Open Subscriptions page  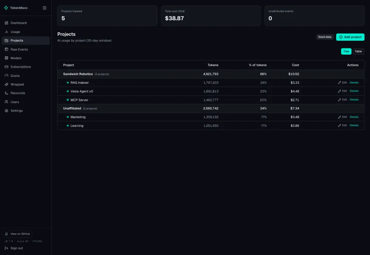pos(26,67)
